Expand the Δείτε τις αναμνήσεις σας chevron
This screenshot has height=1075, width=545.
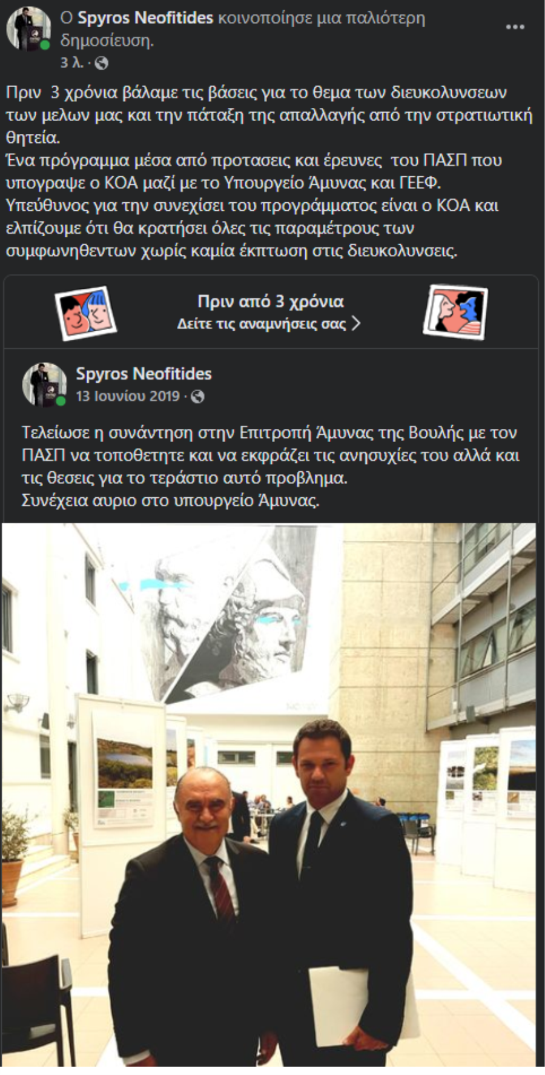point(356,323)
